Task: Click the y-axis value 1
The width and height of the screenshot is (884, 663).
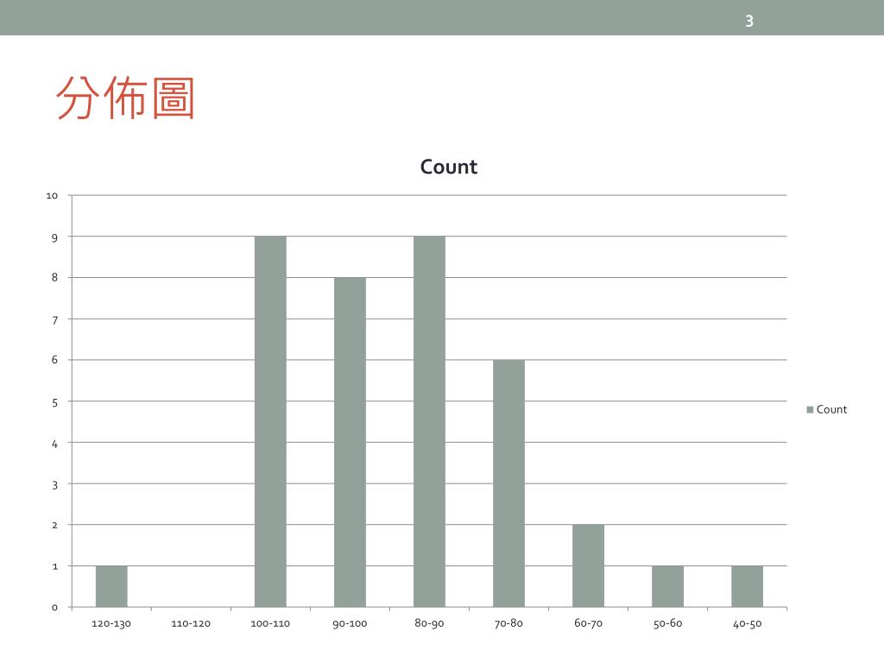Action: point(54,566)
